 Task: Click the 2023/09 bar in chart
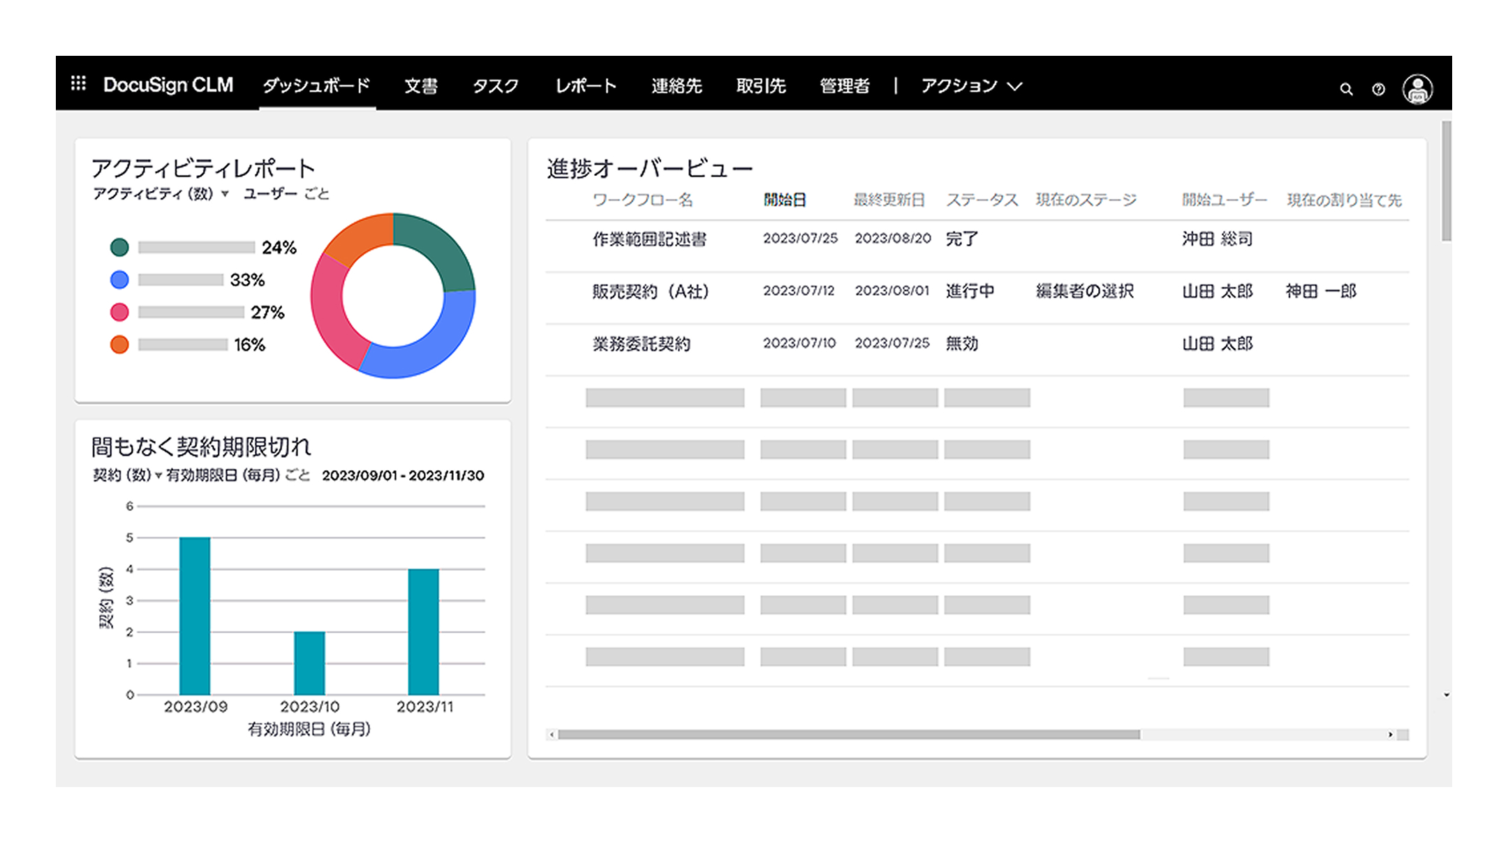point(195,615)
